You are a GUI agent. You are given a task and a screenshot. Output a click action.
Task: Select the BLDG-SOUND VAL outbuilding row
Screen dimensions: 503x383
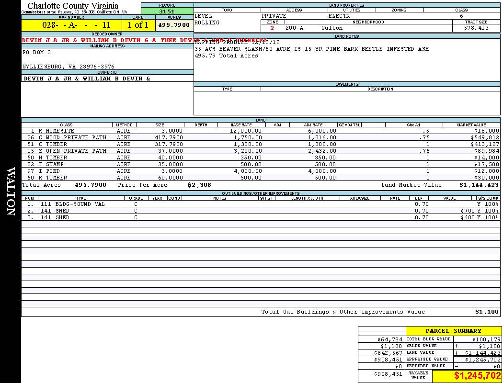(80, 204)
